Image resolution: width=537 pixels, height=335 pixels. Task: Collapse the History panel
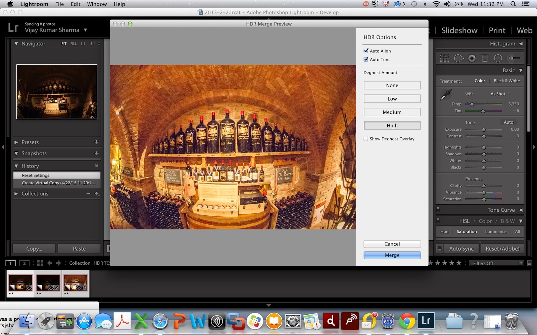click(16, 166)
